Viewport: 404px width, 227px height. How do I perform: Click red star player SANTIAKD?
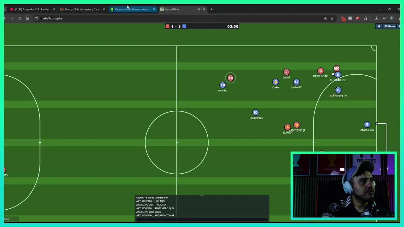[x=296, y=125]
